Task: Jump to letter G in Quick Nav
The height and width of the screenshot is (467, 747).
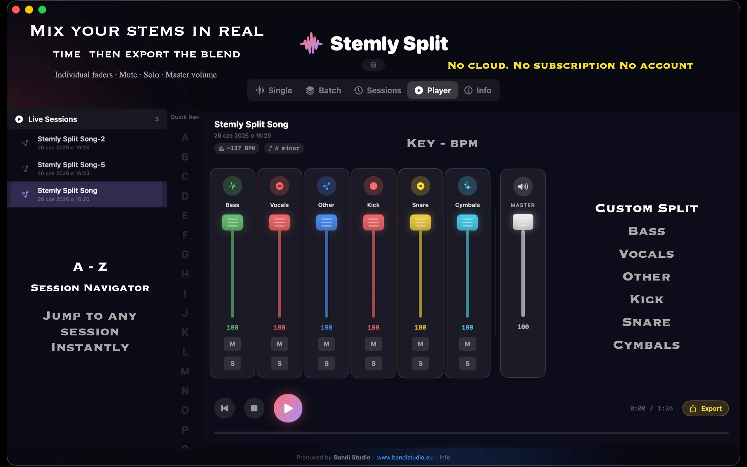Action: 185,255
